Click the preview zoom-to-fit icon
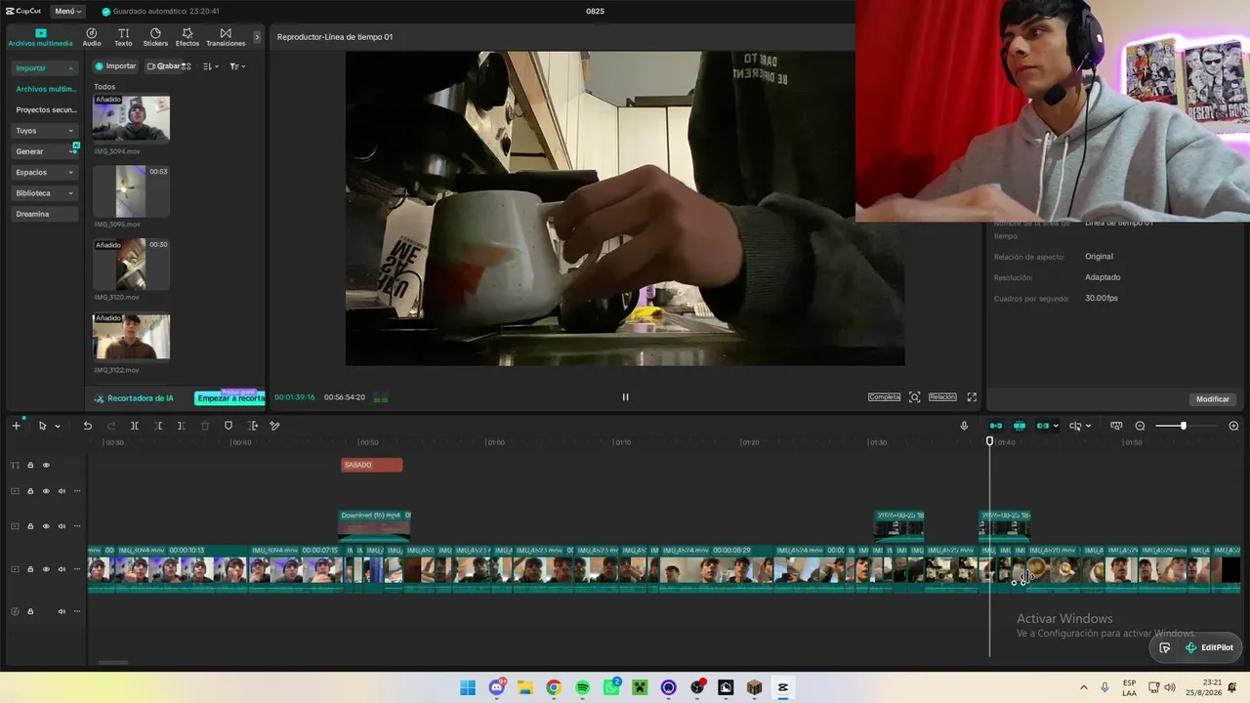This screenshot has width=1250, height=703. [x=914, y=397]
